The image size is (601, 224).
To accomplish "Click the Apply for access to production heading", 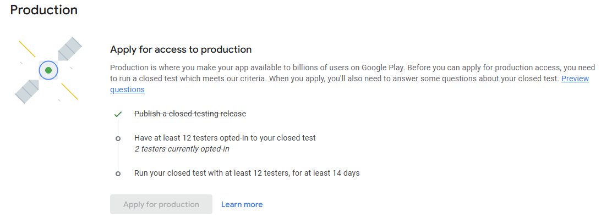I will [x=181, y=49].
